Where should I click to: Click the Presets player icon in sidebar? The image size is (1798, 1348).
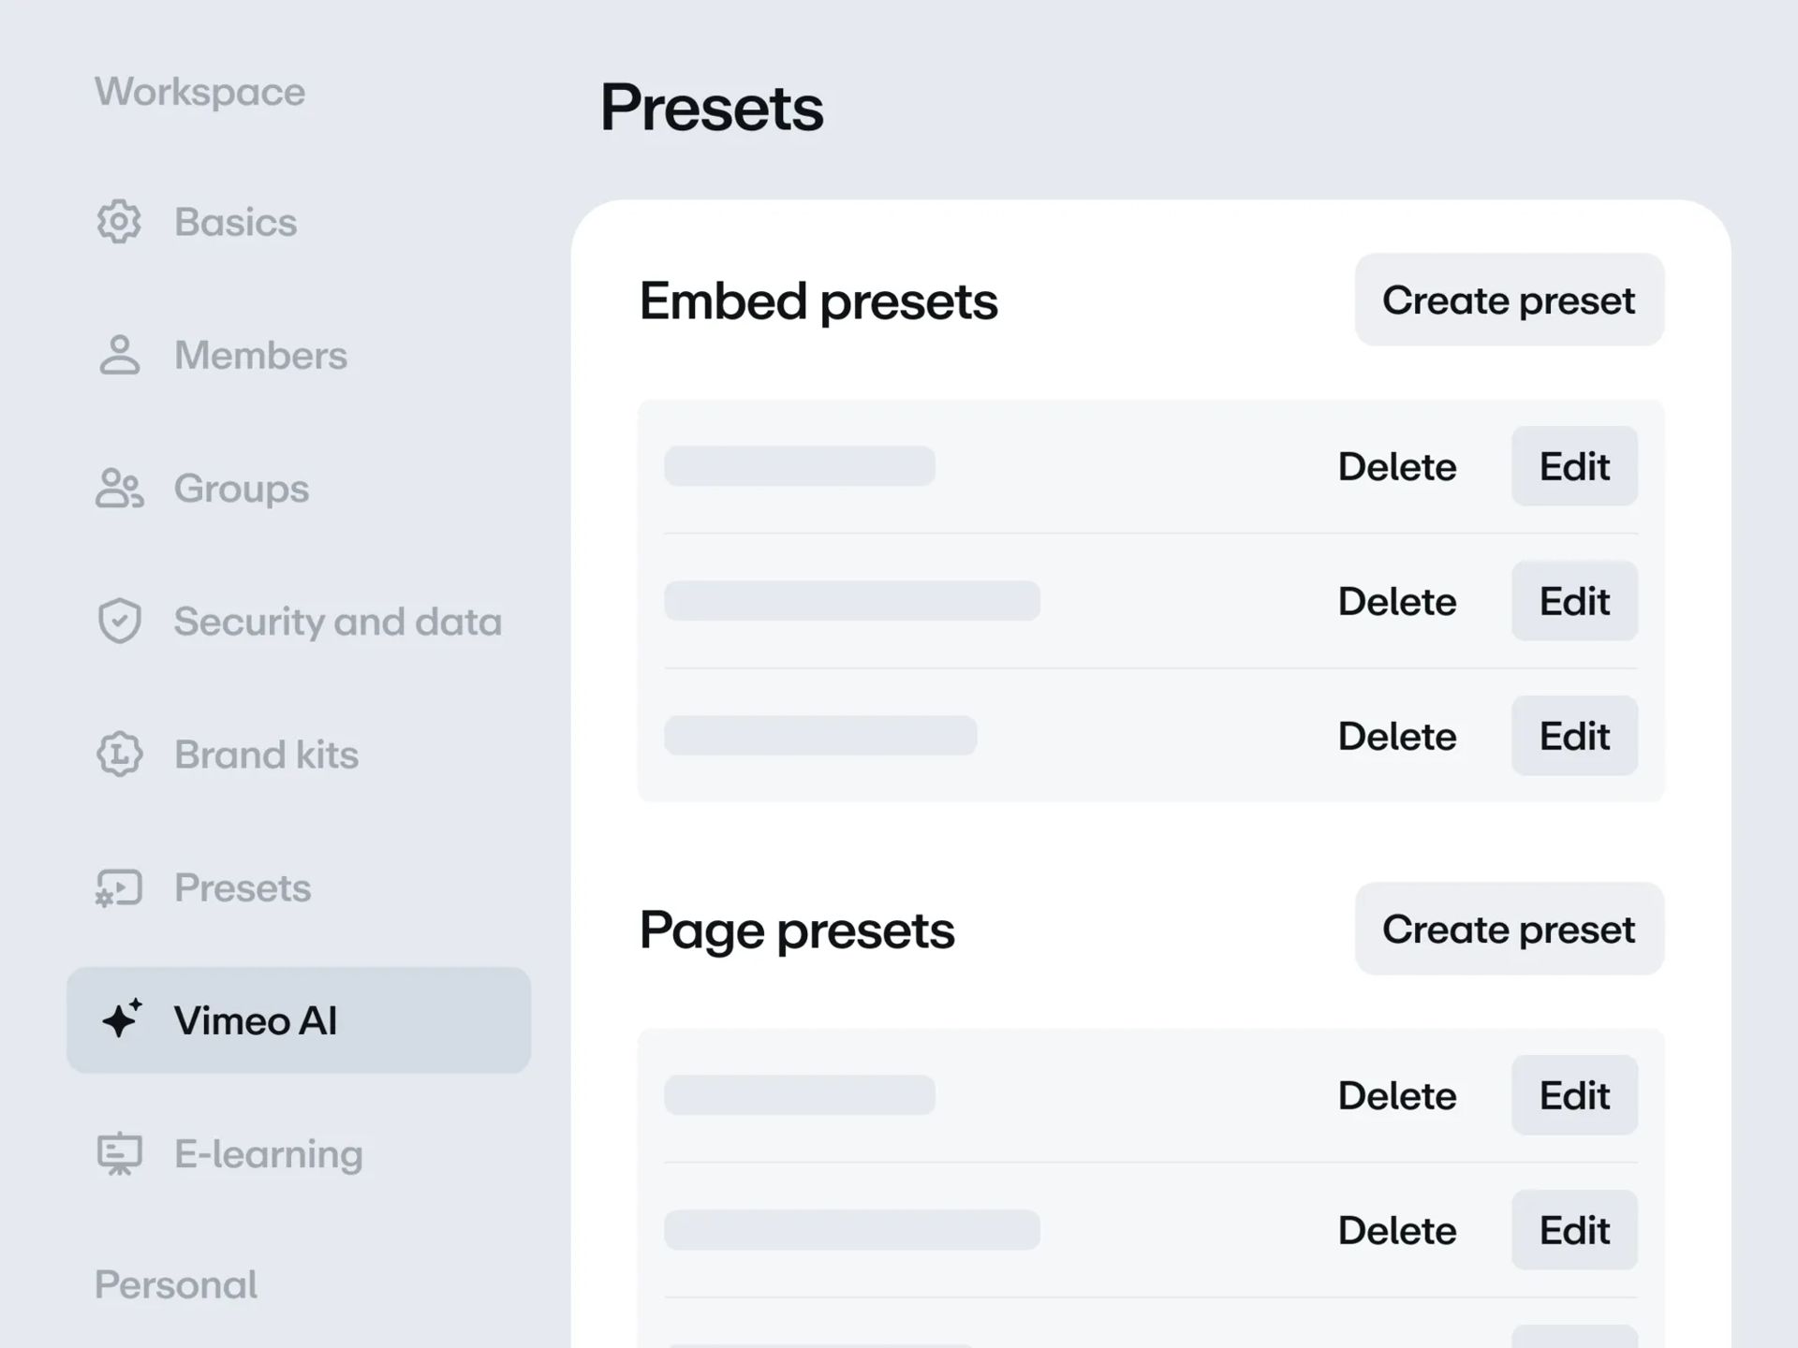pos(119,887)
